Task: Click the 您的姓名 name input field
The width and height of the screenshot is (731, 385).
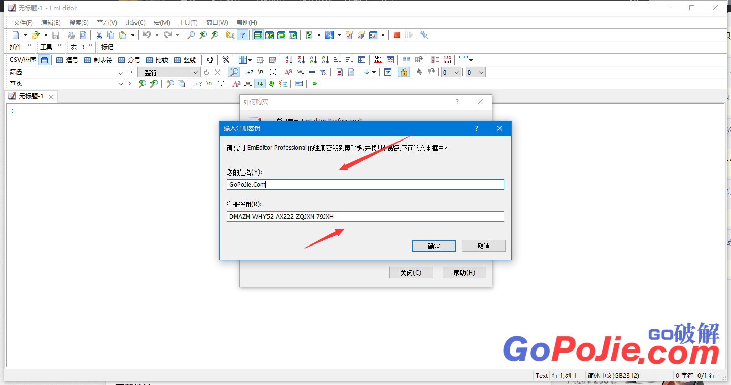Action: coord(365,184)
